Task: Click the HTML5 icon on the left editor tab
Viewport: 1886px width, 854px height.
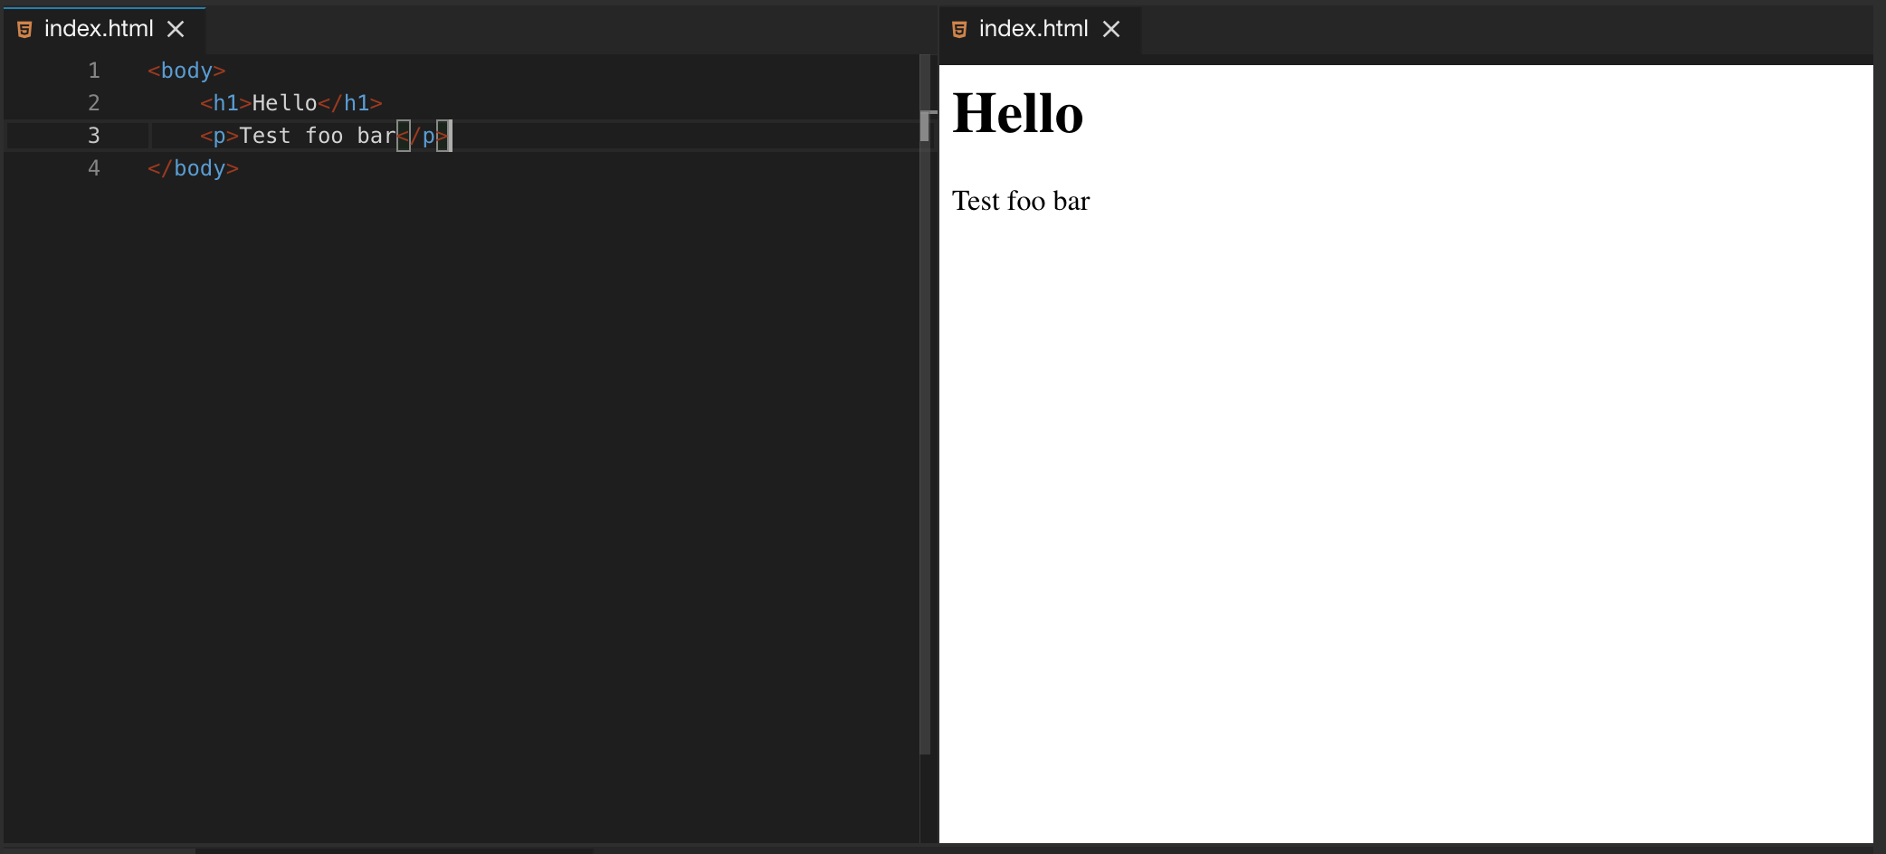Action: click(x=24, y=28)
